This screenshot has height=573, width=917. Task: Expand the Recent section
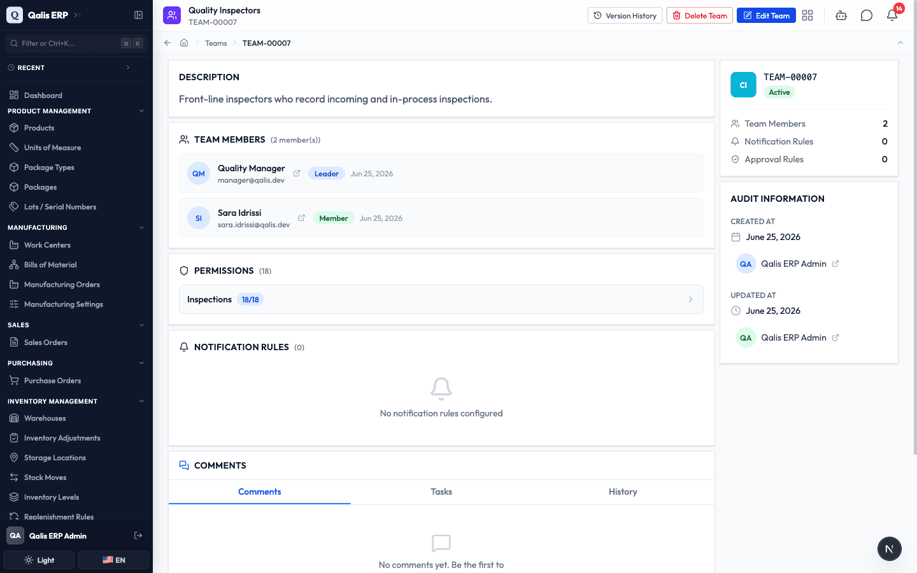[x=76, y=67]
